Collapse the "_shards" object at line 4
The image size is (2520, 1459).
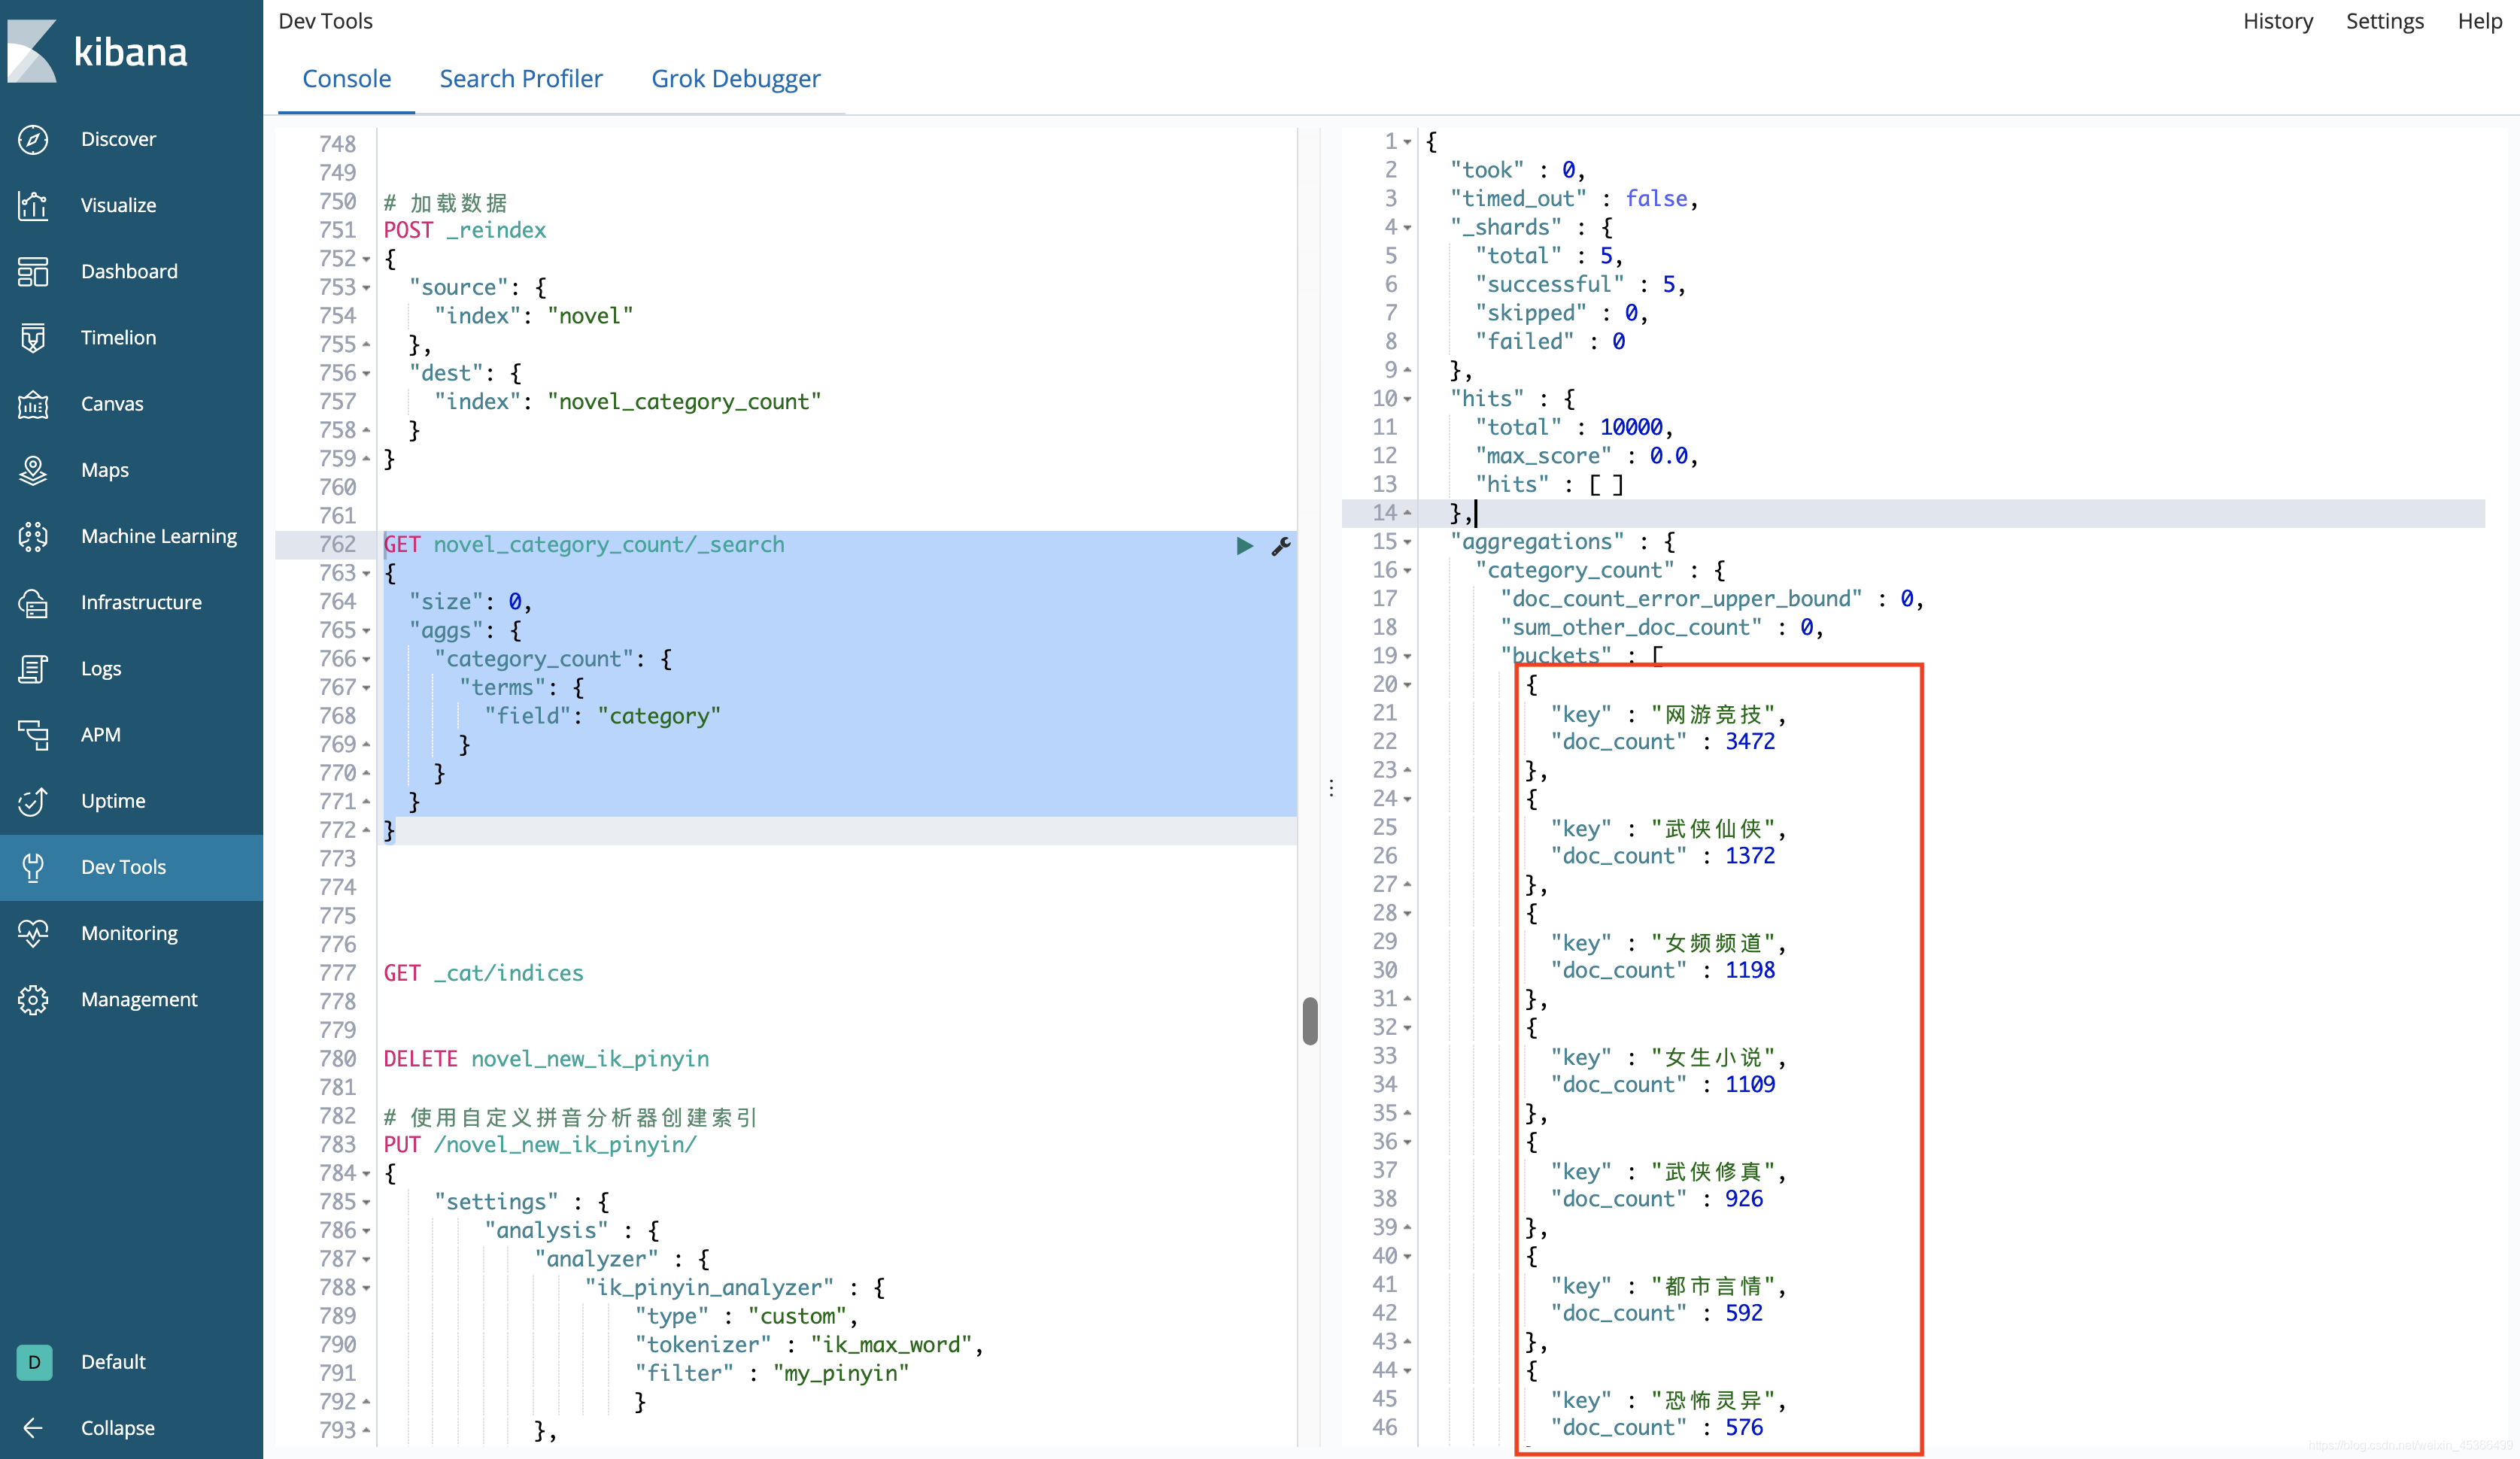(1407, 228)
